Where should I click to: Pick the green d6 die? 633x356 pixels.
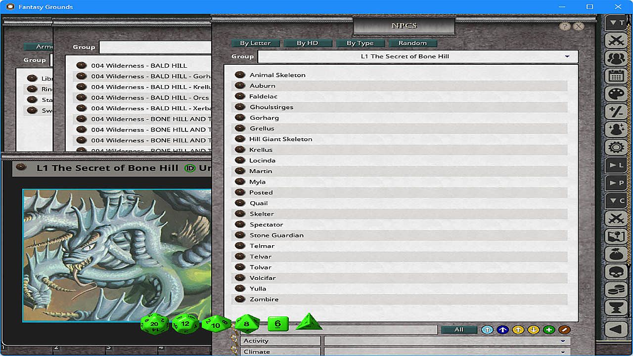coord(278,324)
